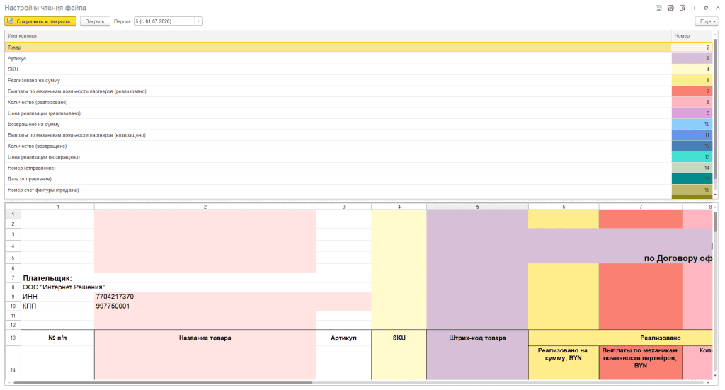Open print preview via the magnifier-page icon
This screenshot has width=725, height=390.
coord(683,8)
